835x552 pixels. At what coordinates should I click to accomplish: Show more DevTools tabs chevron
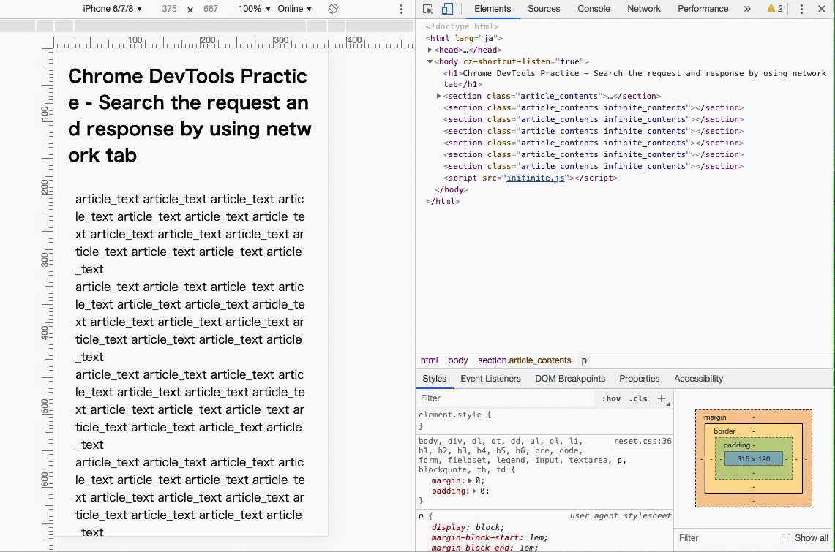point(746,9)
